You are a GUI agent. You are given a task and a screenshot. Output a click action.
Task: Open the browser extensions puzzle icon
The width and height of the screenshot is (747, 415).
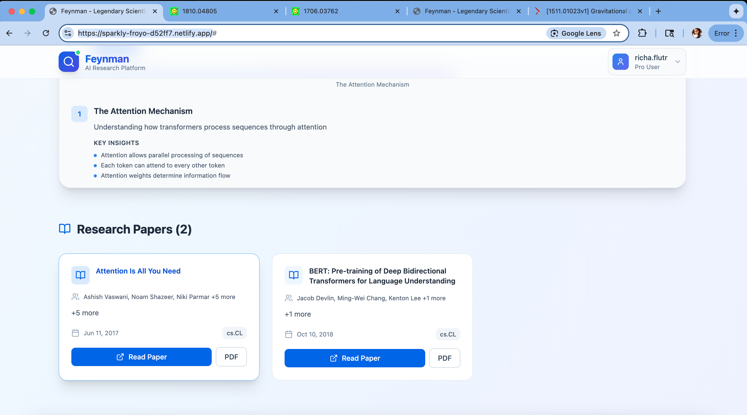click(642, 33)
